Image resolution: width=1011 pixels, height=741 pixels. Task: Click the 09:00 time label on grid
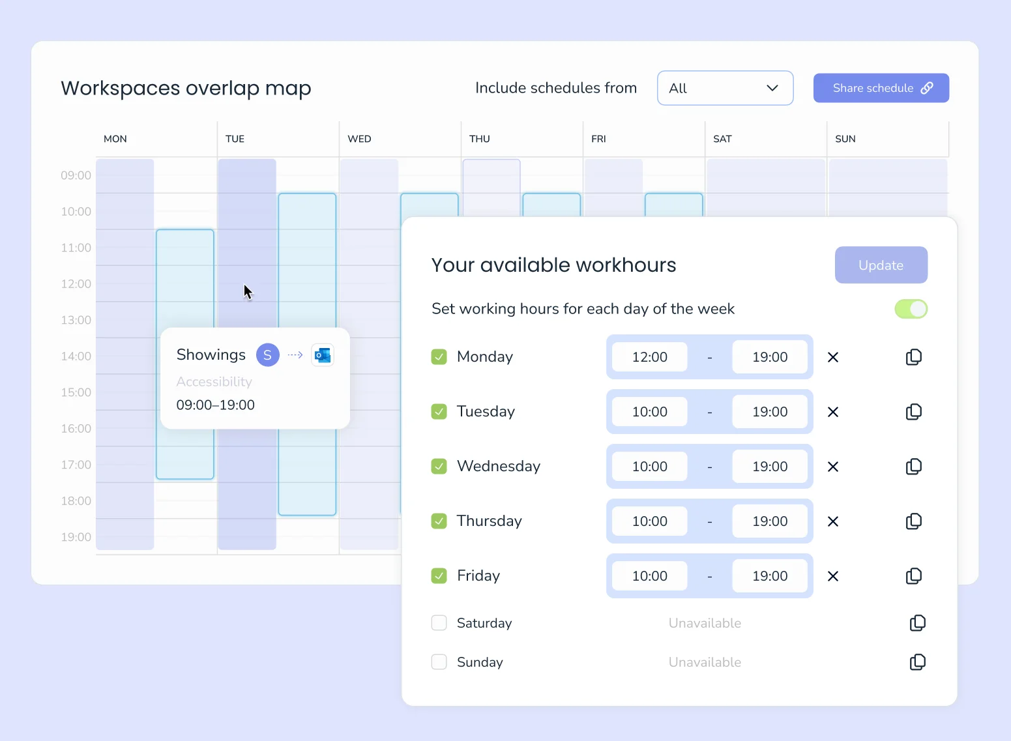click(76, 175)
